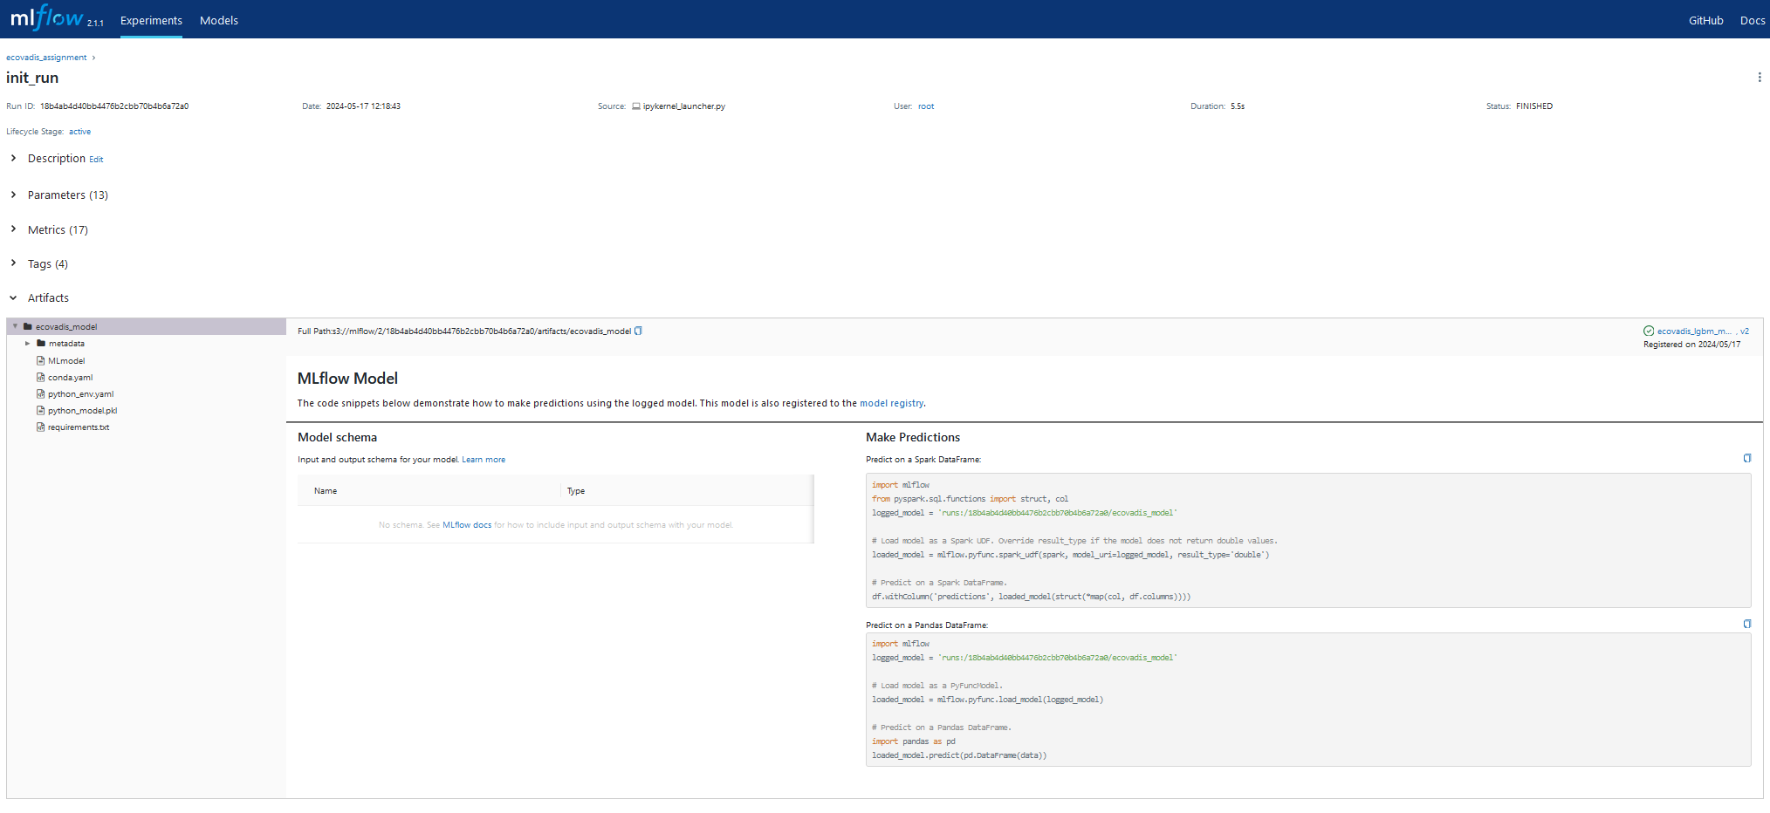Click the date value 2024-05-17 12:18:43
The image size is (1770, 813).
[363, 106]
